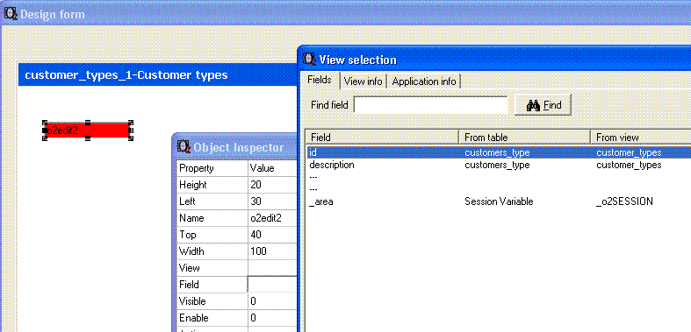
Task: Click the Field property value box
Action: point(272,285)
